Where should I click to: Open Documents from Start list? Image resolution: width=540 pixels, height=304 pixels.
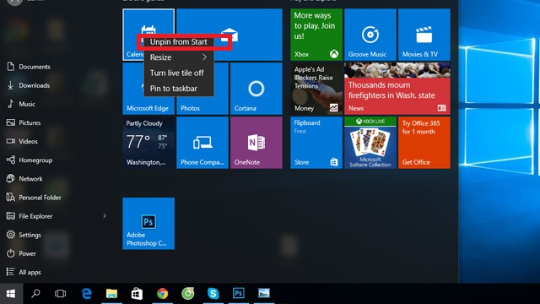(x=29, y=67)
